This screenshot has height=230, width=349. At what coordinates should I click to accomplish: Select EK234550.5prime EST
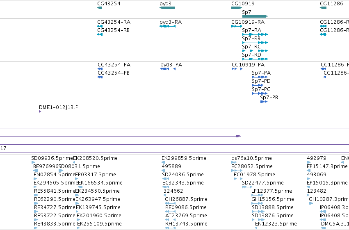coord(97,191)
